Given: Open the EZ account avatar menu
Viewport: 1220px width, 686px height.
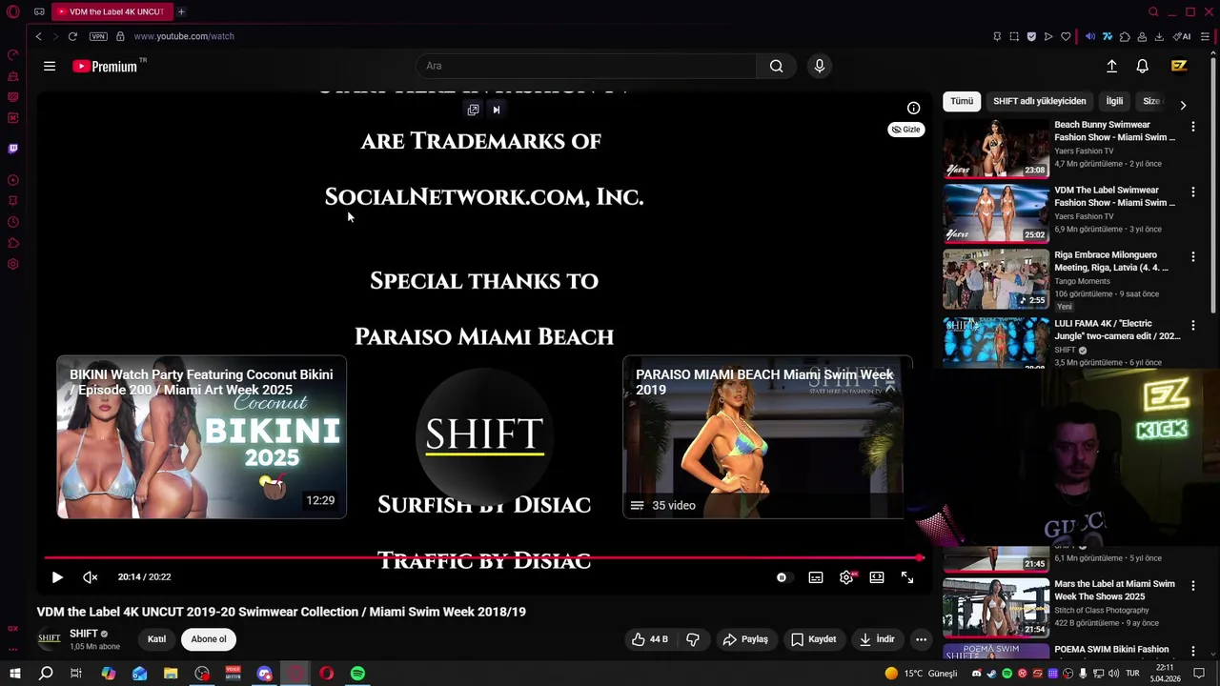Looking at the screenshot, I should [1179, 66].
